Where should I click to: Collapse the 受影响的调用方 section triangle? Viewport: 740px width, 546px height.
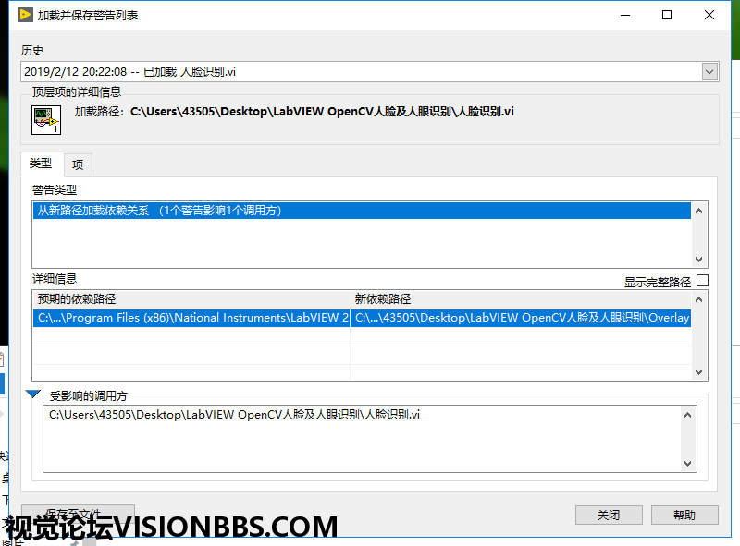[33, 394]
